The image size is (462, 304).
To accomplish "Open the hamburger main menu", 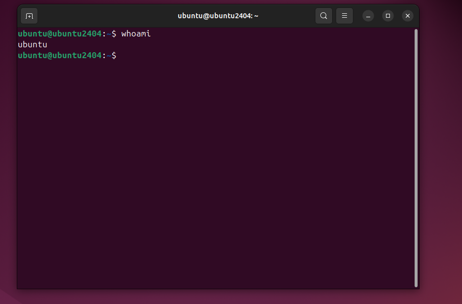I will point(345,16).
